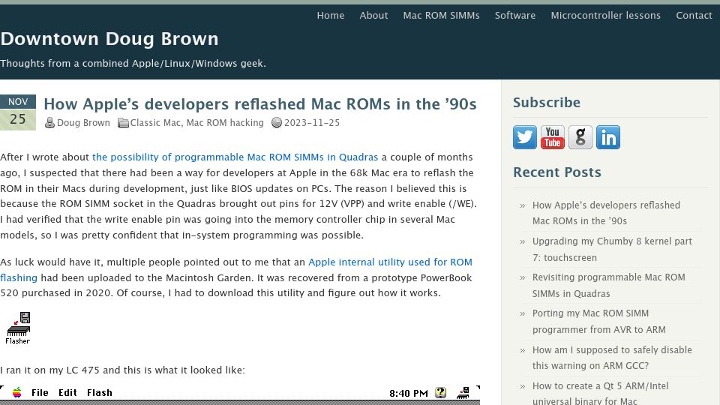This screenshot has height=405, width=720.
Task: Click the Flasher app icon in Mac menubar
Action: tap(463, 392)
